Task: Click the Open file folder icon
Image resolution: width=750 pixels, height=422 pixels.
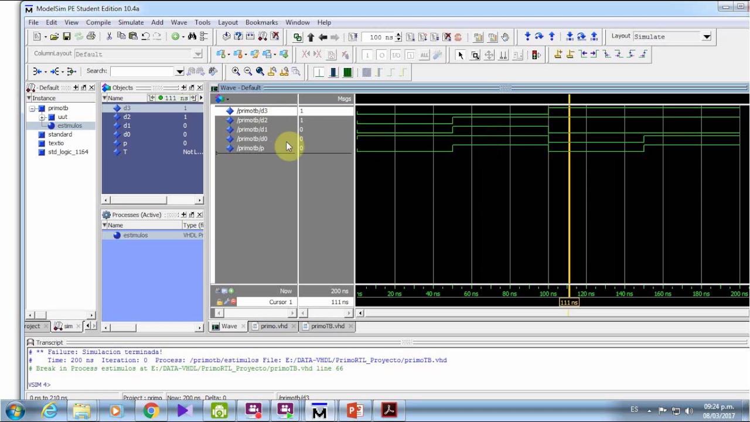Action: 54,37
